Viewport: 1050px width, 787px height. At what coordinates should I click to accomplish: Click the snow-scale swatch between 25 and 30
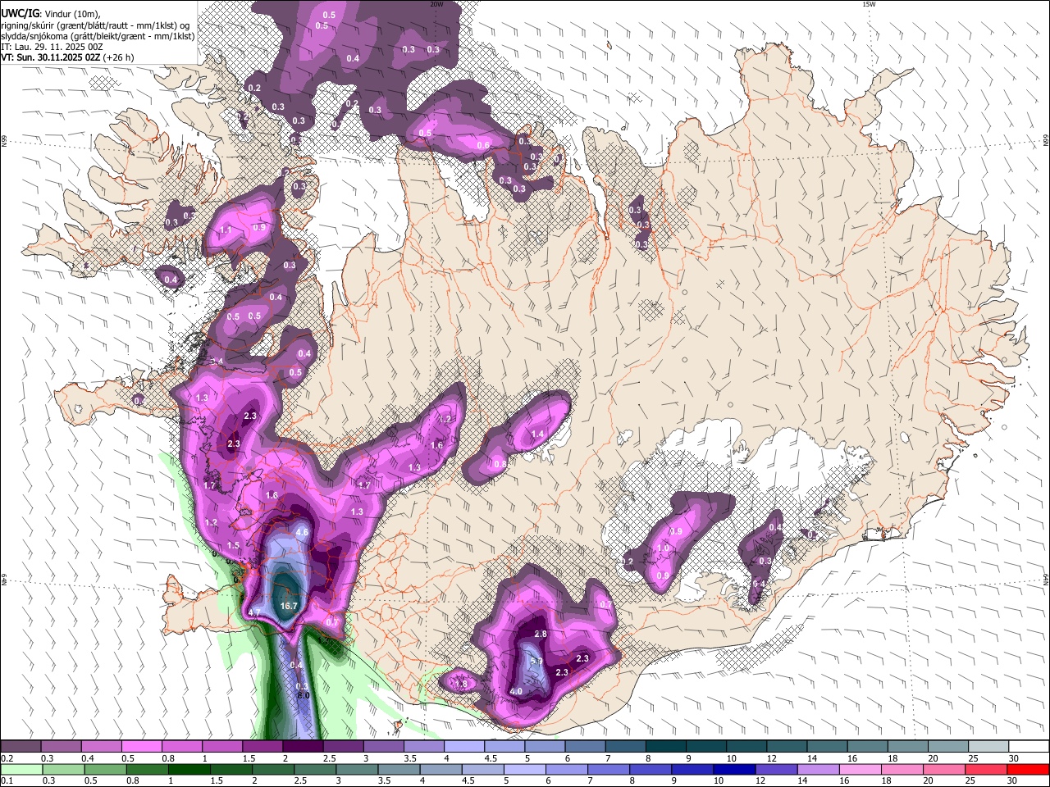click(x=988, y=746)
